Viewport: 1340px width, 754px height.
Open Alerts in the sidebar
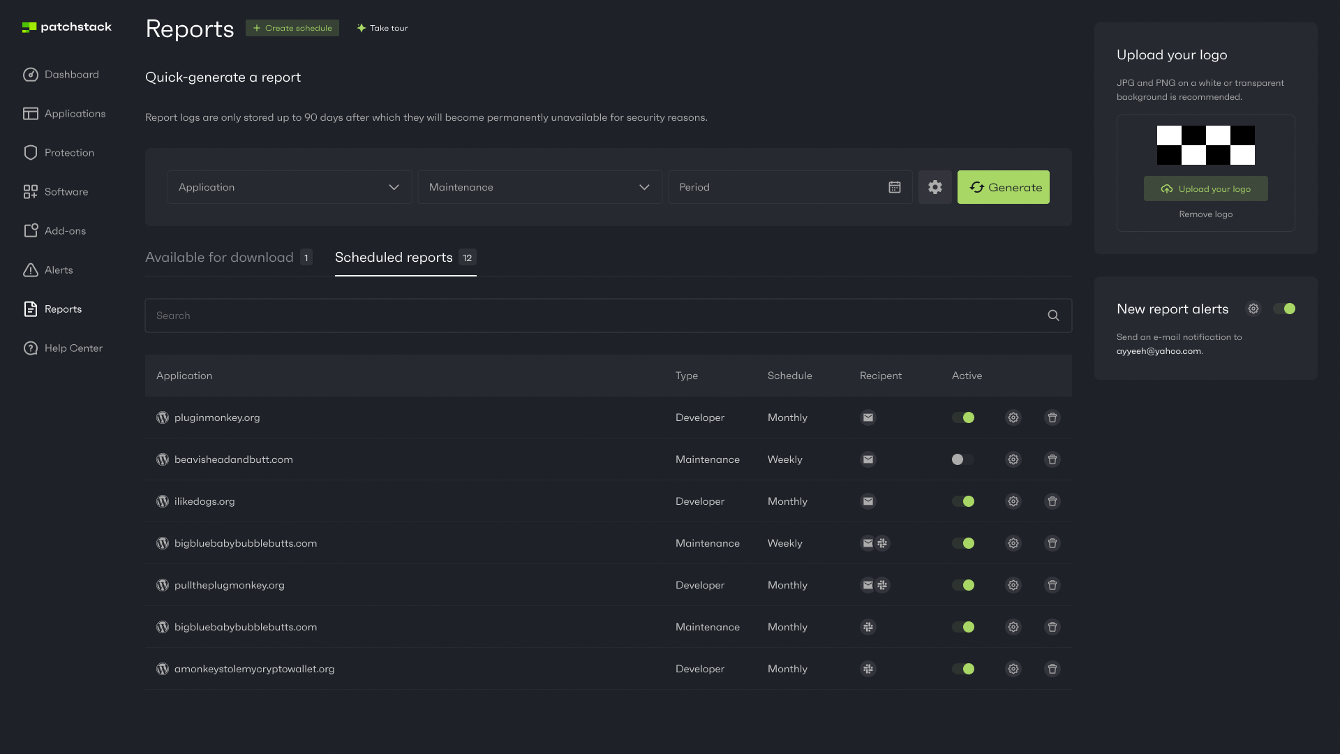tap(59, 270)
